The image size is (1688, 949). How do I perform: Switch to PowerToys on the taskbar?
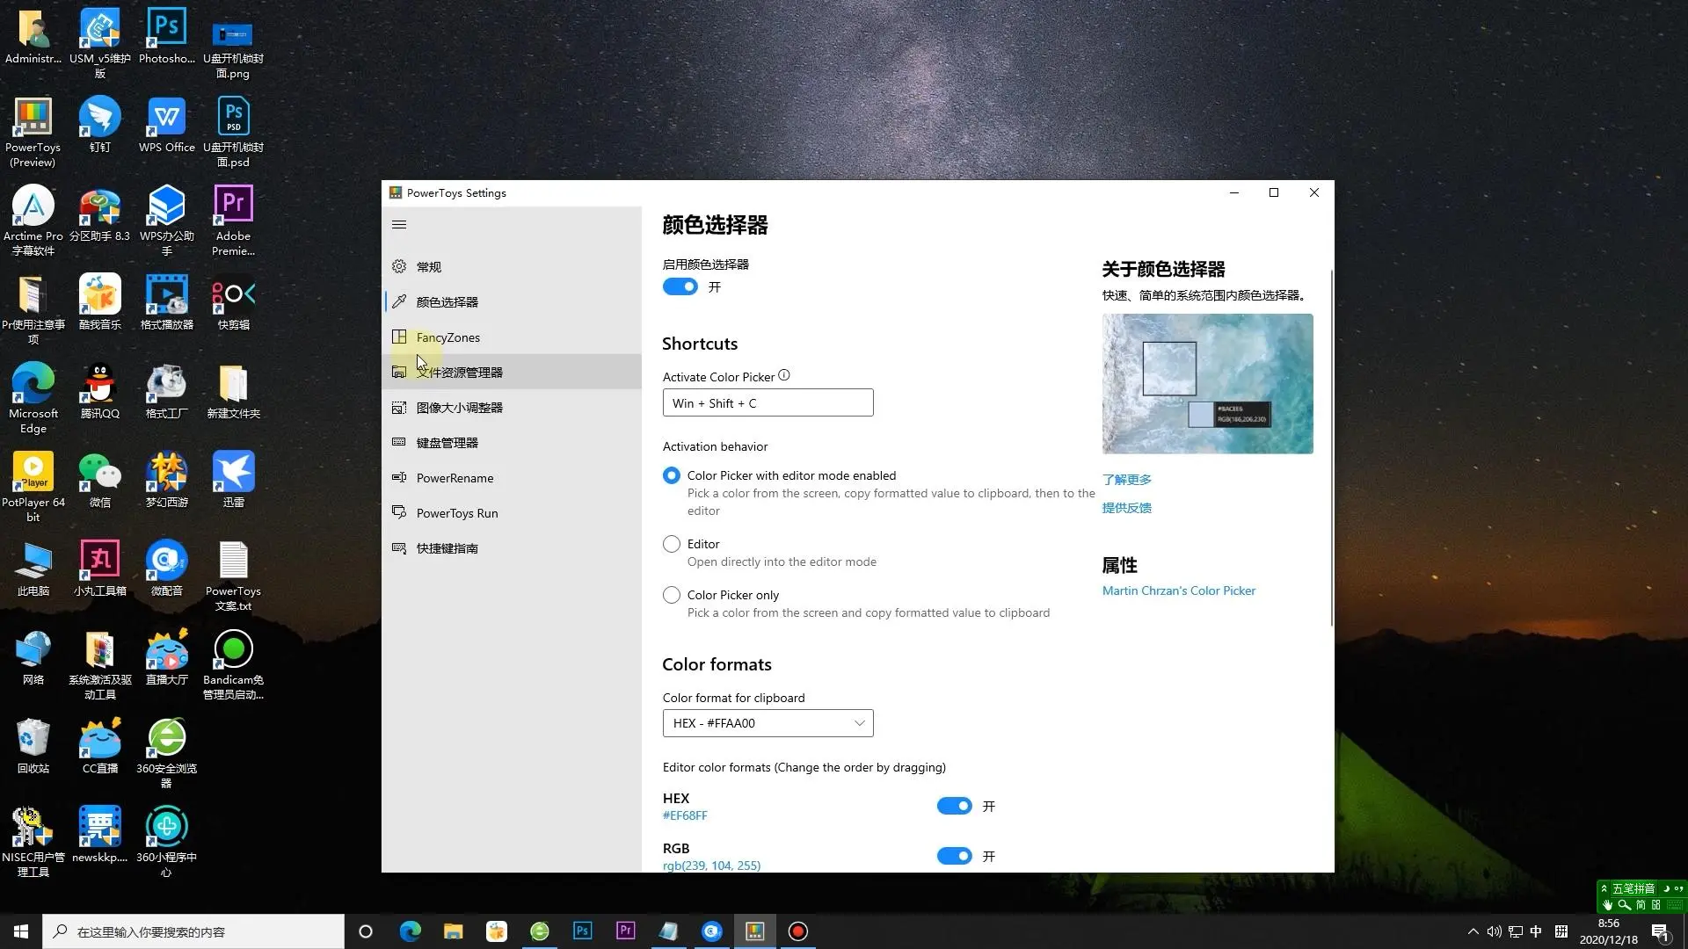pyautogui.click(x=754, y=931)
